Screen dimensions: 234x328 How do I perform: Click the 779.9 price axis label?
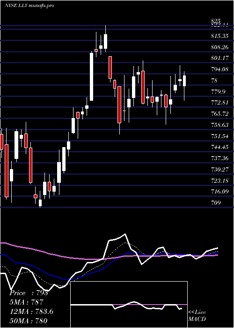(218, 91)
